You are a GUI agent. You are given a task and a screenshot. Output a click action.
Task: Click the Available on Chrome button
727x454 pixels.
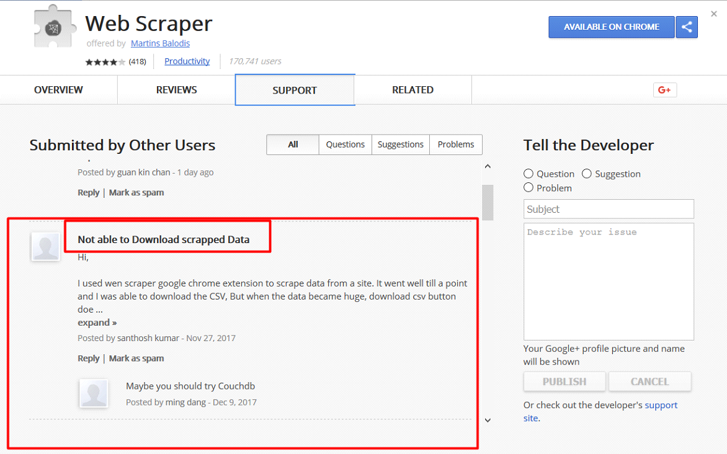coord(612,27)
